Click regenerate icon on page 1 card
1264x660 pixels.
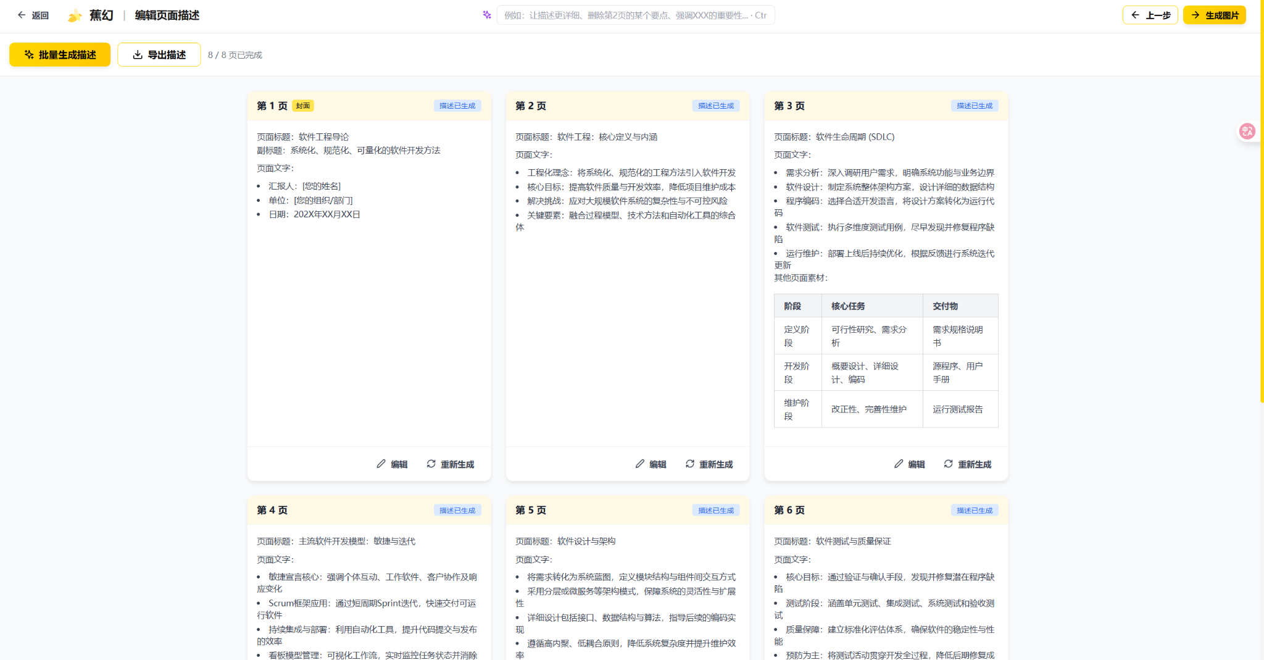(x=431, y=464)
